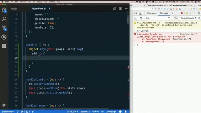Open RoomForm.js:17 link at right of error
This screenshot has width=201, height=113.
coord(188,34)
